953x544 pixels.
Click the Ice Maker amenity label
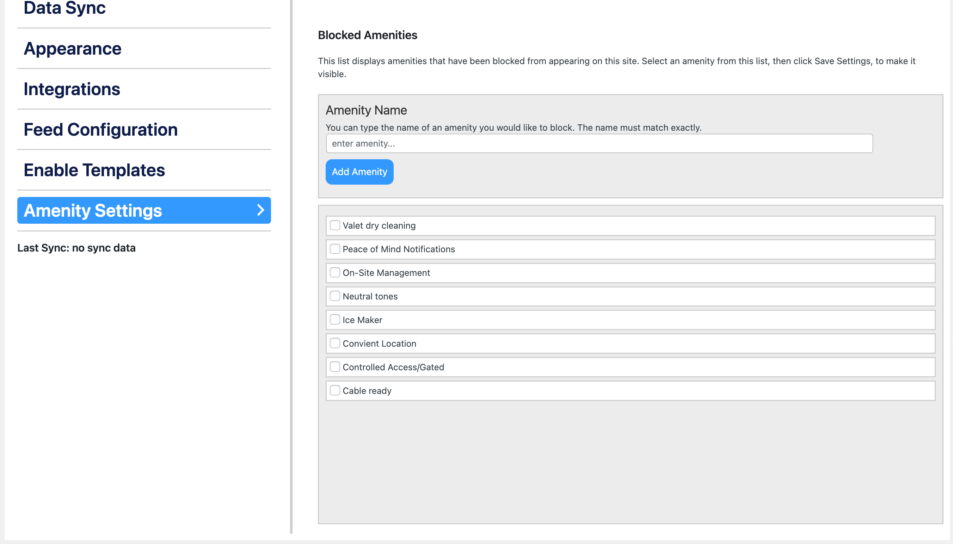(x=362, y=320)
